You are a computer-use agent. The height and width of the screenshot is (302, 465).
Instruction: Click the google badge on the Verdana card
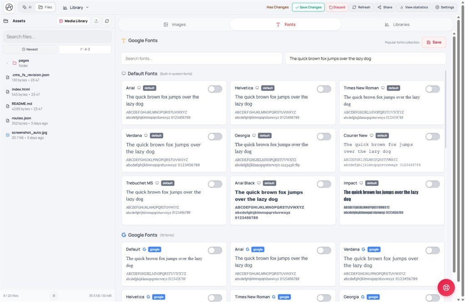coord(374,249)
